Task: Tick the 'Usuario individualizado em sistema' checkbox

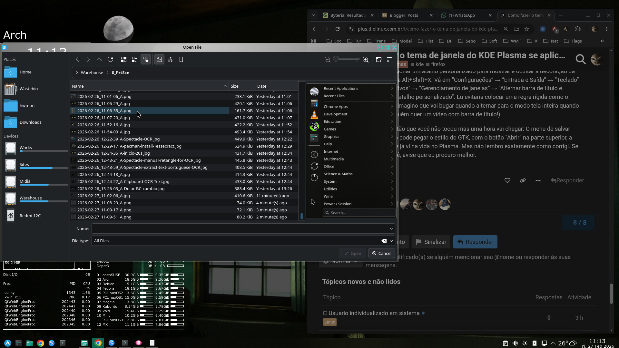Action: point(325,313)
